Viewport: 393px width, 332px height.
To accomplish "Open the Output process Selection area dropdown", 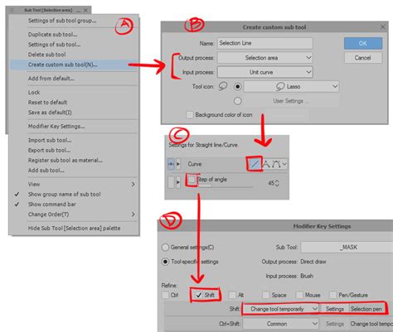I will click(x=265, y=58).
